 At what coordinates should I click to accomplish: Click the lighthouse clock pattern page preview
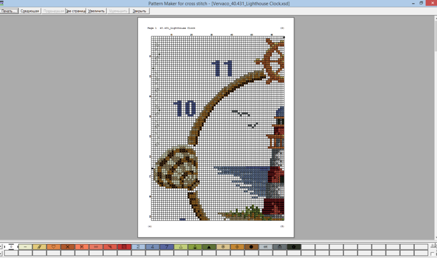216,127
